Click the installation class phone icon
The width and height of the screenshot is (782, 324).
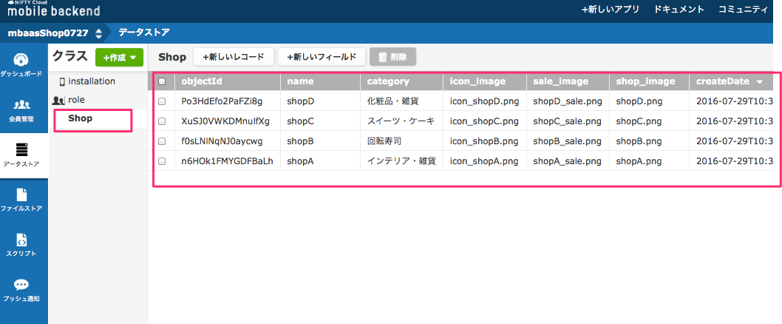(x=62, y=81)
